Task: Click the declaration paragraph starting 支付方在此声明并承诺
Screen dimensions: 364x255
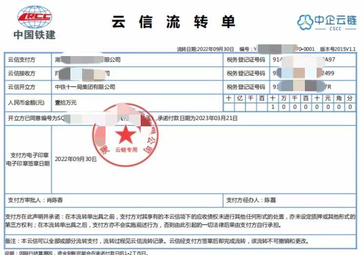Action: 180,221
